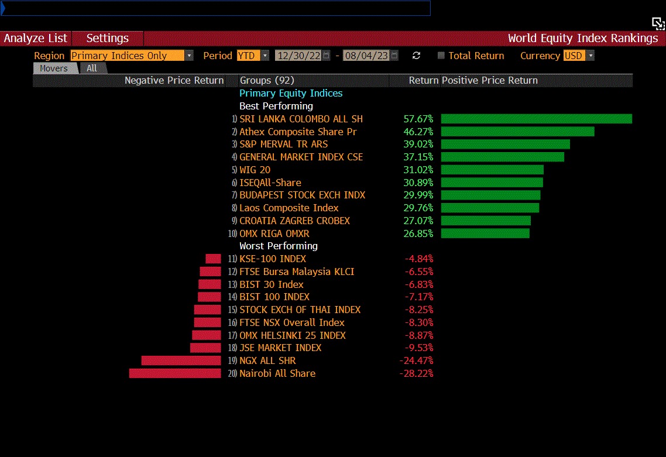This screenshot has height=457, width=666.
Task: Click the green bar for Sri Lanka Colombo
Action: pyautogui.click(x=537, y=119)
